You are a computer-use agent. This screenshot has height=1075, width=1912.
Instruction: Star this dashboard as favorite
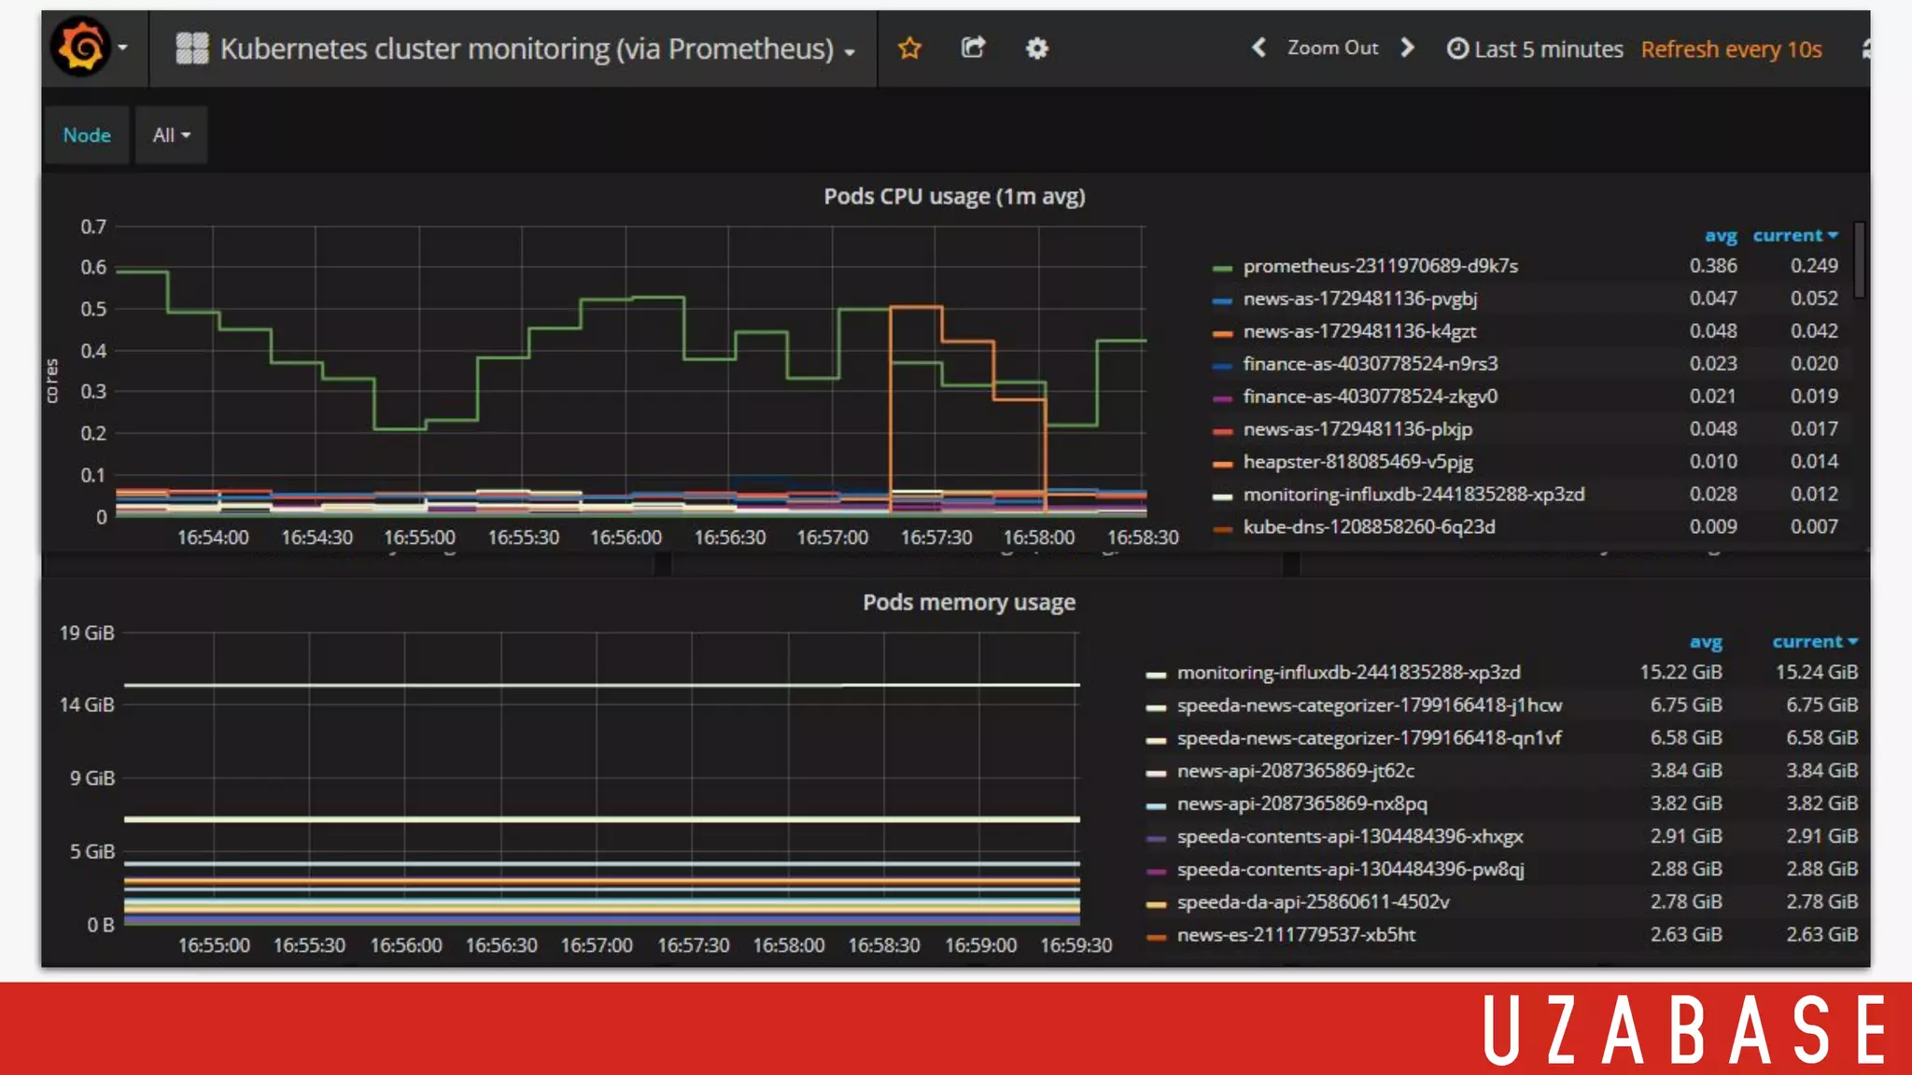coord(909,48)
